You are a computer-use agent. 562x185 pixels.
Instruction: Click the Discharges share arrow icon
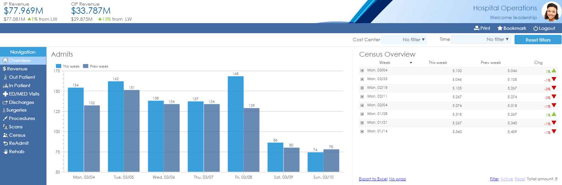5,103
